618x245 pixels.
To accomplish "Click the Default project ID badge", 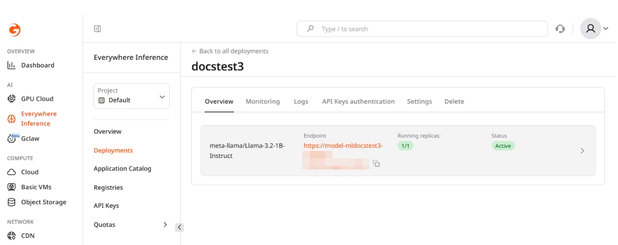I will pos(101,100).
